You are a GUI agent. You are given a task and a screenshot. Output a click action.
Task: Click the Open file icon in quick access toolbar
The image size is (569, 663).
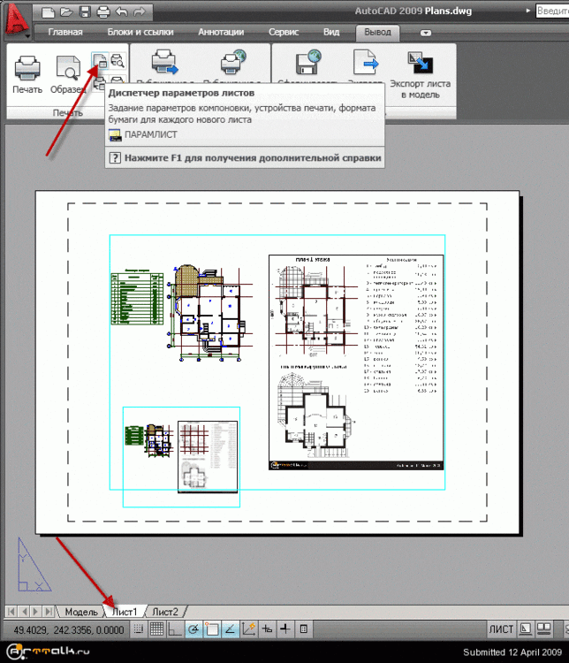click(x=68, y=11)
